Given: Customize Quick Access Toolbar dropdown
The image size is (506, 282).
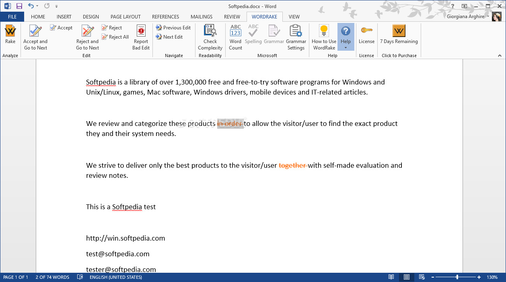Looking at the screenshot, I should point(56,6).
